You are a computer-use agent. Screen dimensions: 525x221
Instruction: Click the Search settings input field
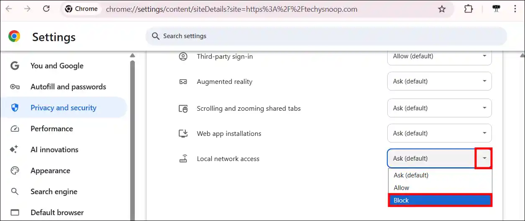[x=326, y=36]
